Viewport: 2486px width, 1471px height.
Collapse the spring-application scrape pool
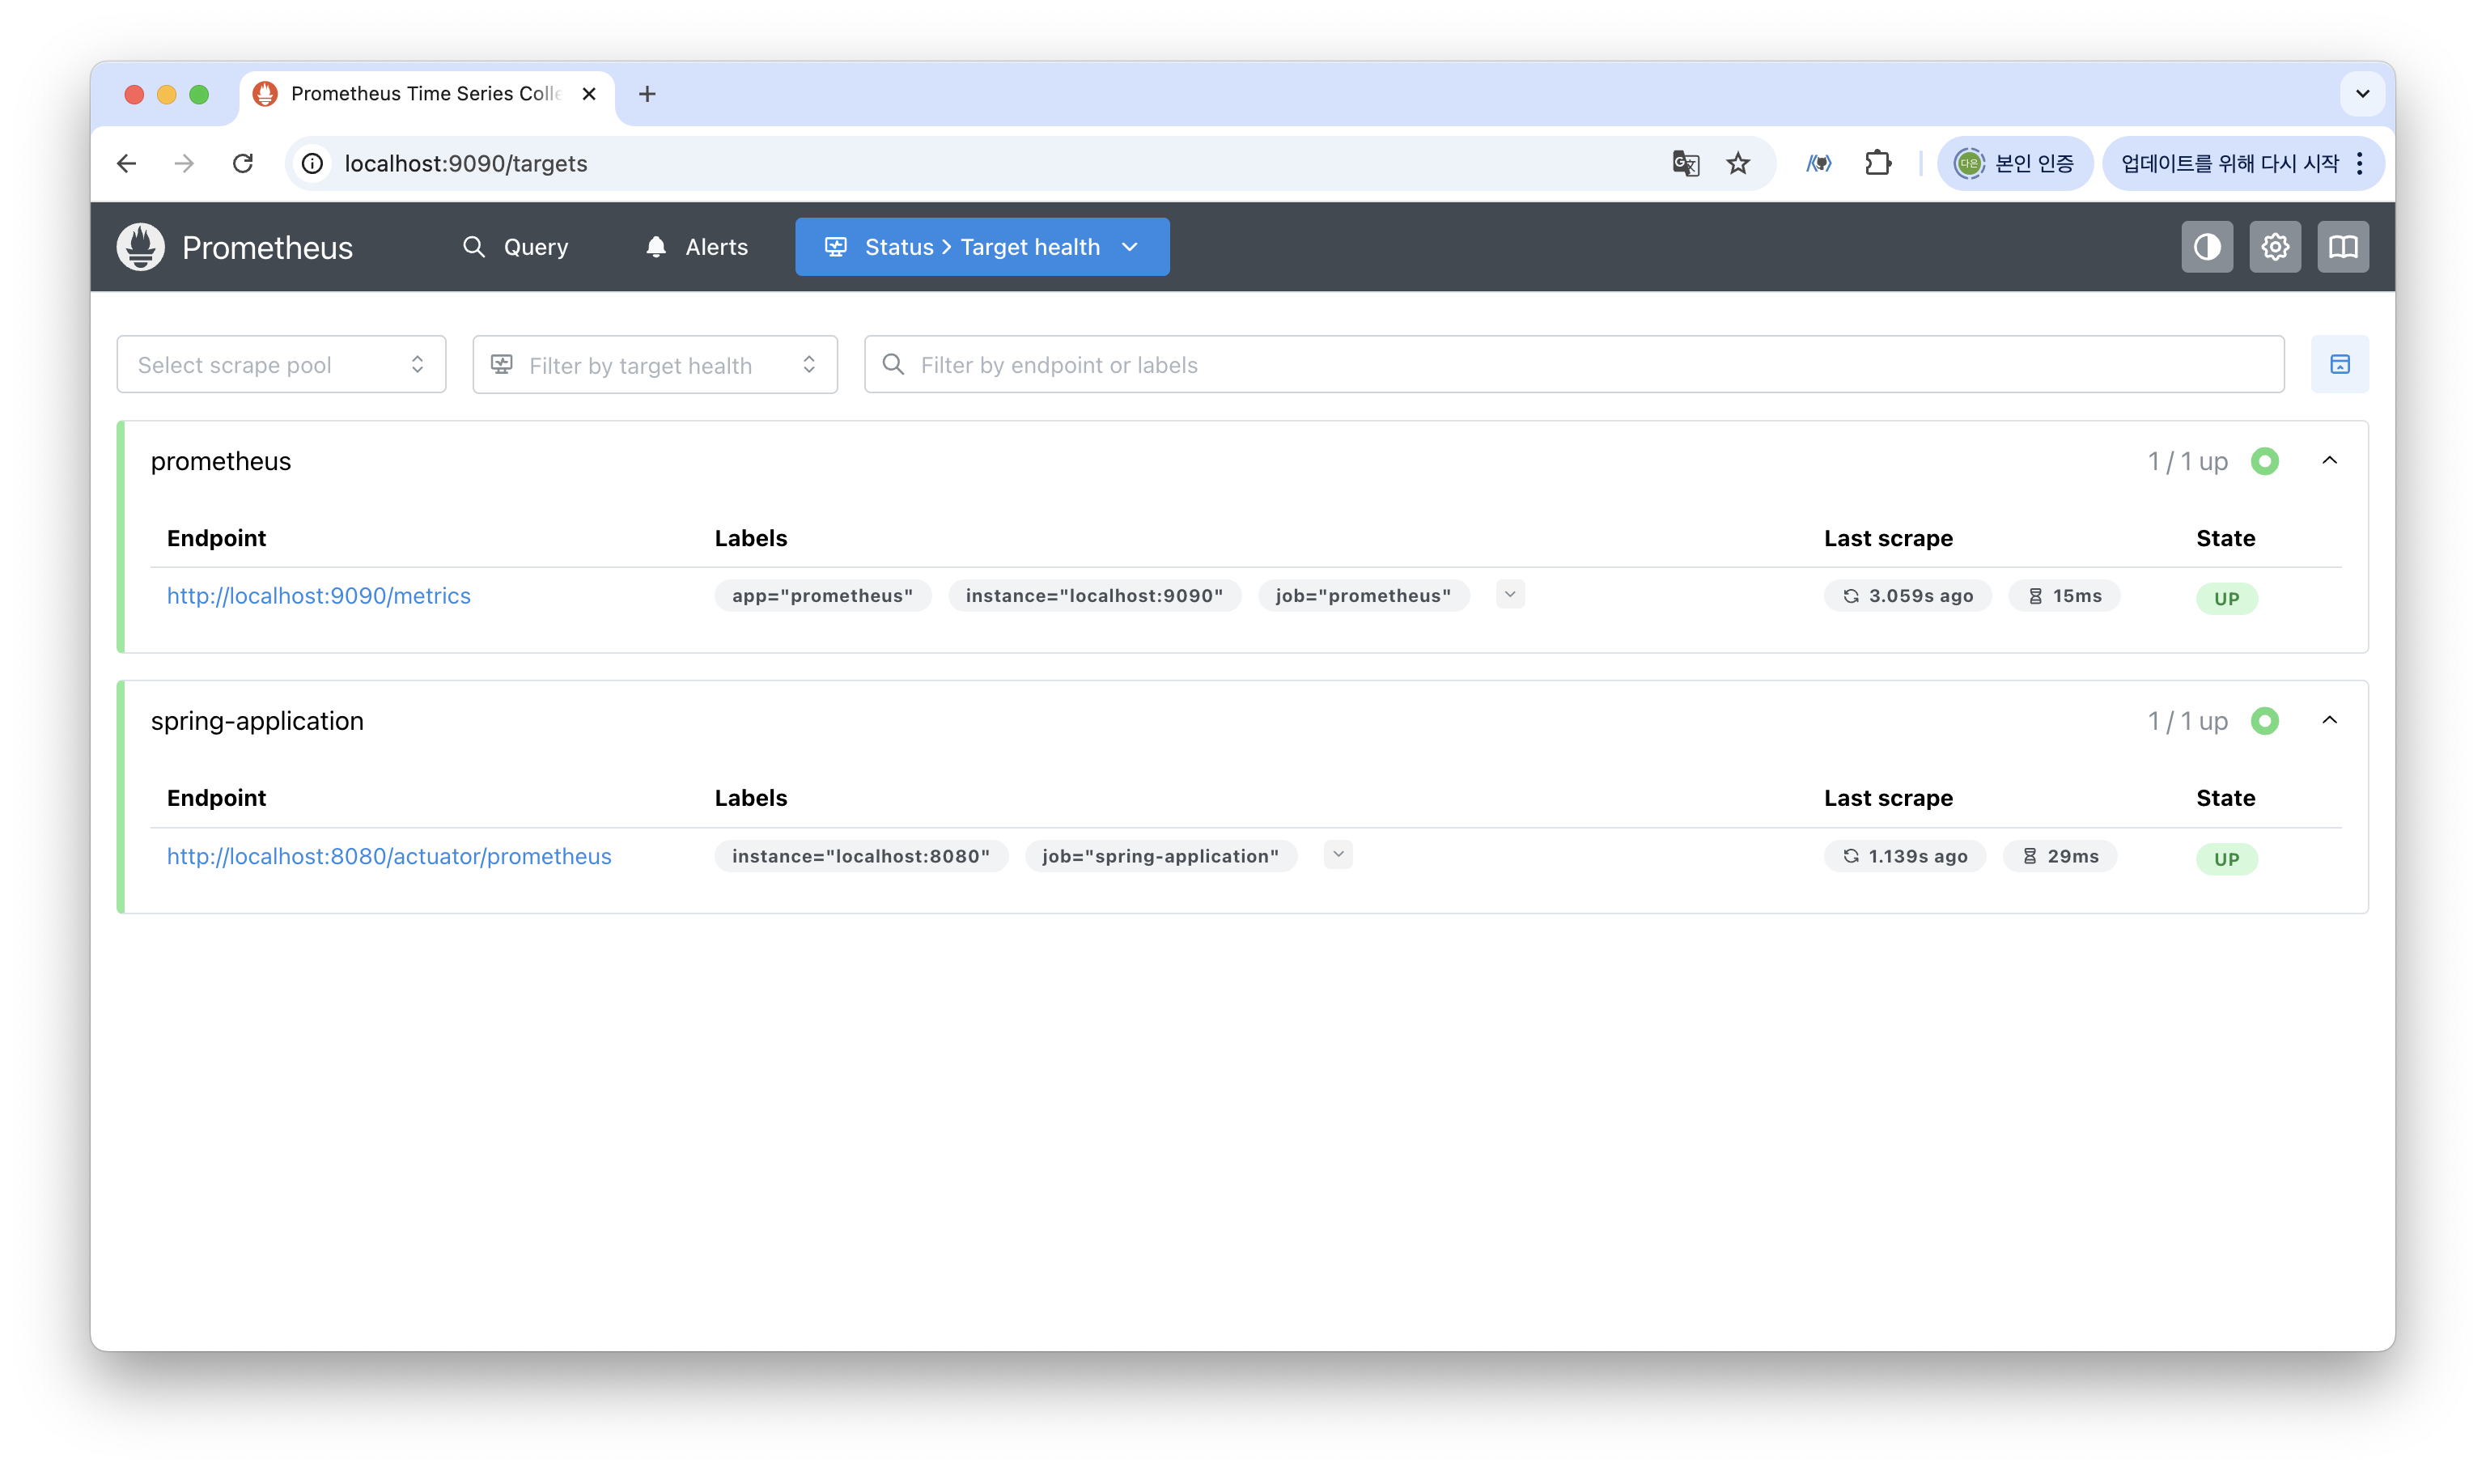click(2329, 721)
